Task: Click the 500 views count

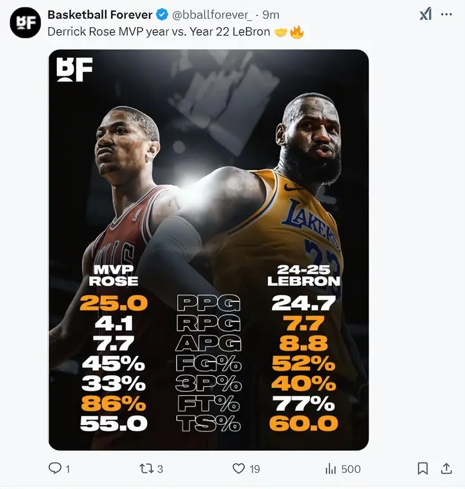Action: [351, 469]
